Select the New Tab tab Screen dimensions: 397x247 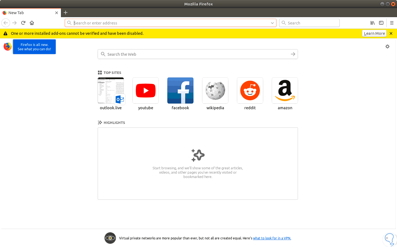[30, 13]
